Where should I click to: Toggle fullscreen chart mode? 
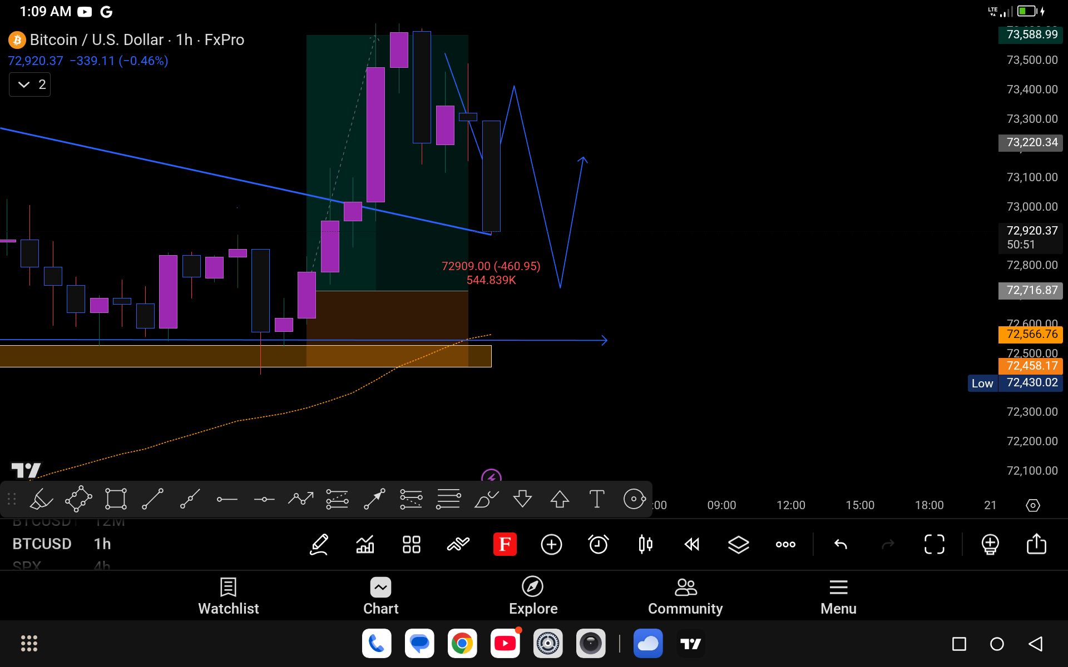[x=934, y=544]
